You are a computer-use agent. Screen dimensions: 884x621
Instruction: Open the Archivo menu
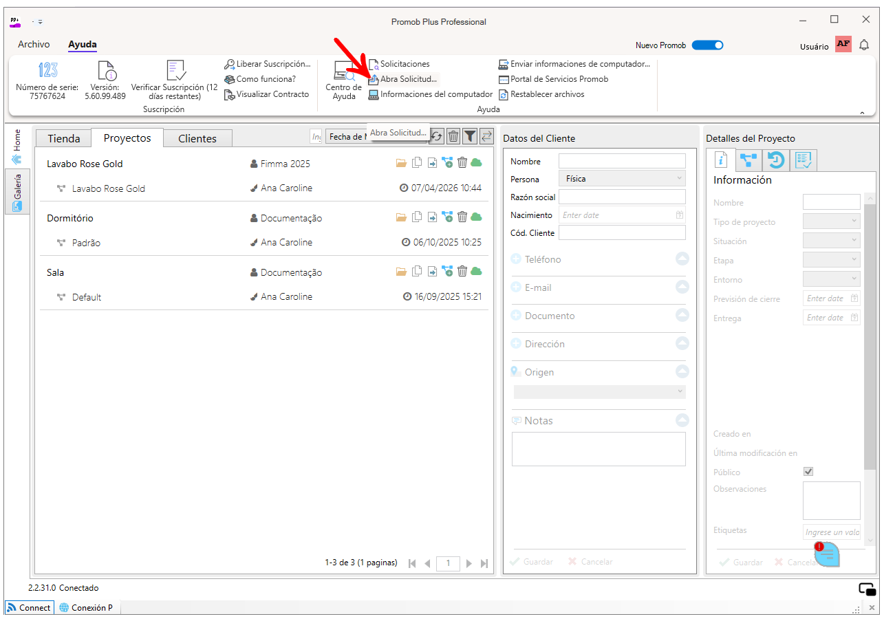34,44
